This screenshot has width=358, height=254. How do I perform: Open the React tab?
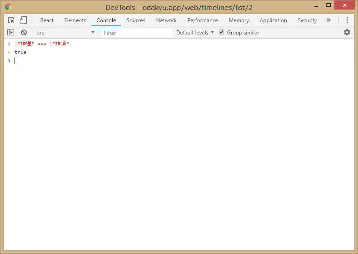pos(47,20)
